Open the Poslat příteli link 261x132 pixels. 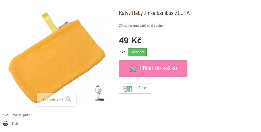(x=22, y=115)
